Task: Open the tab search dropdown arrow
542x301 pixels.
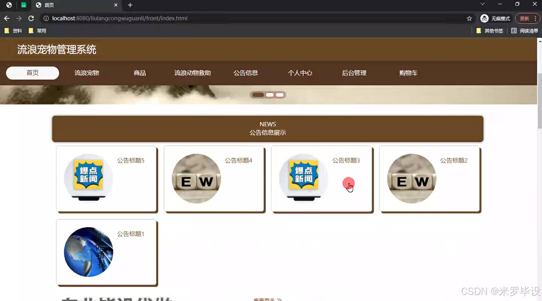Action: tap(483, 4)
